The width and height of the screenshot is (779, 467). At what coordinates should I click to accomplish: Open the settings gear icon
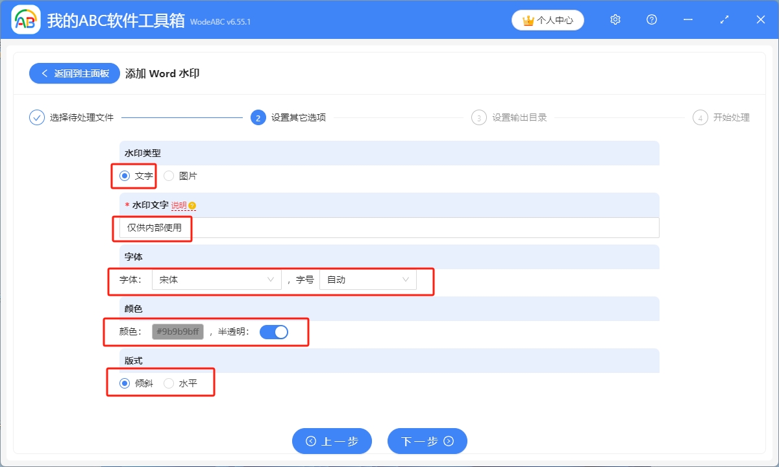click(615, 19)
